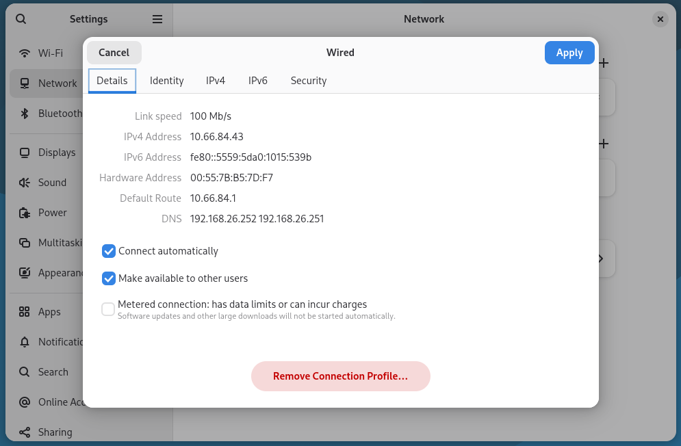Select the Apps grid icon
The image size is (681, 446).
click(x=25, y=312)
